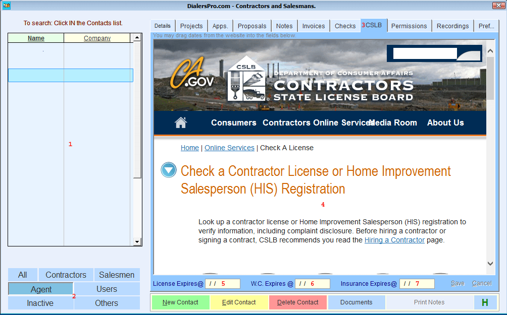The height and width of the screenshot is (315, 507).
Task: Click the Edit Contact button
Action: pos(239,302)
